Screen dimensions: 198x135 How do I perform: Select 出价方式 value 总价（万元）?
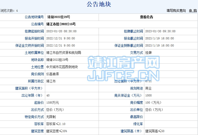(55, 110)
